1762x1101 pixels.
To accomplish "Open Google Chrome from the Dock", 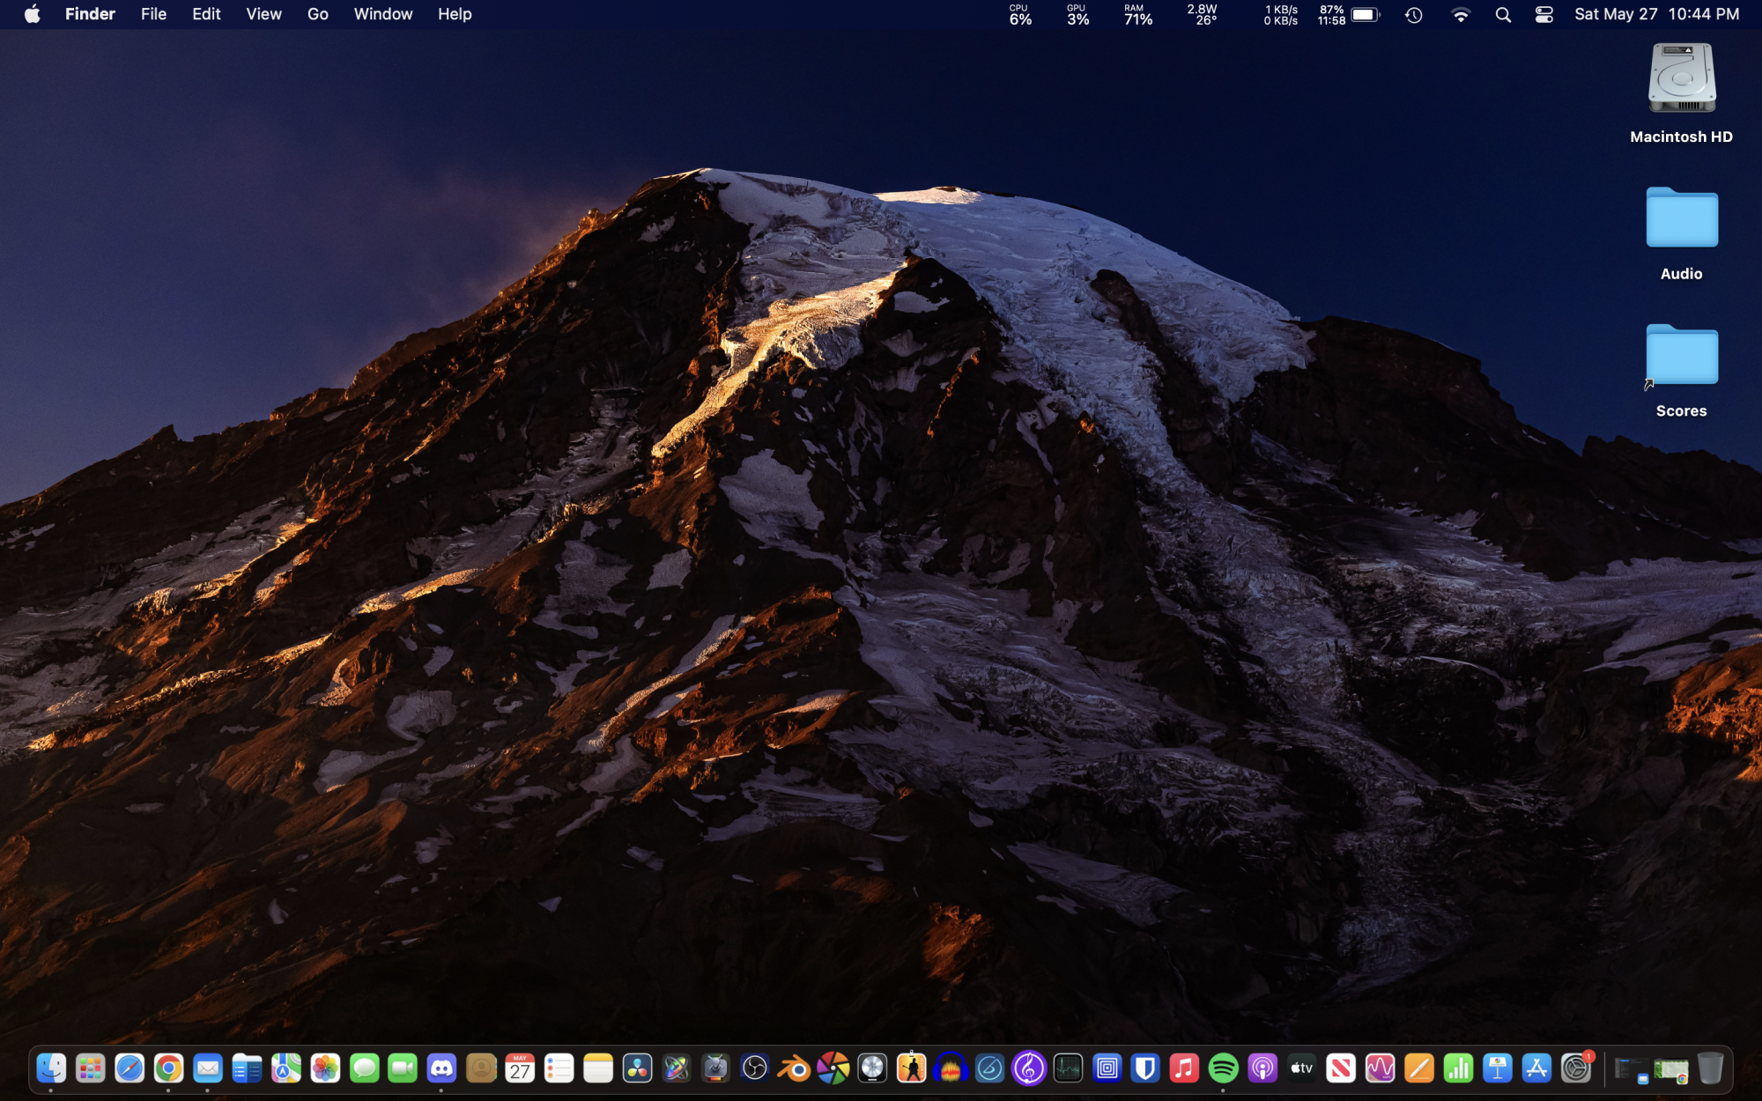I will (x=168, y=1068).
